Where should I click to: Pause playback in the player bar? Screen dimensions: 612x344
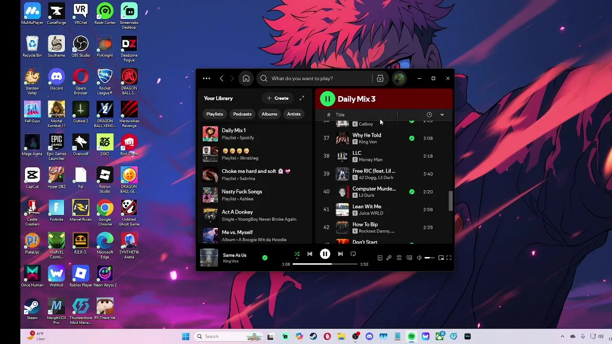pos(325,254)
